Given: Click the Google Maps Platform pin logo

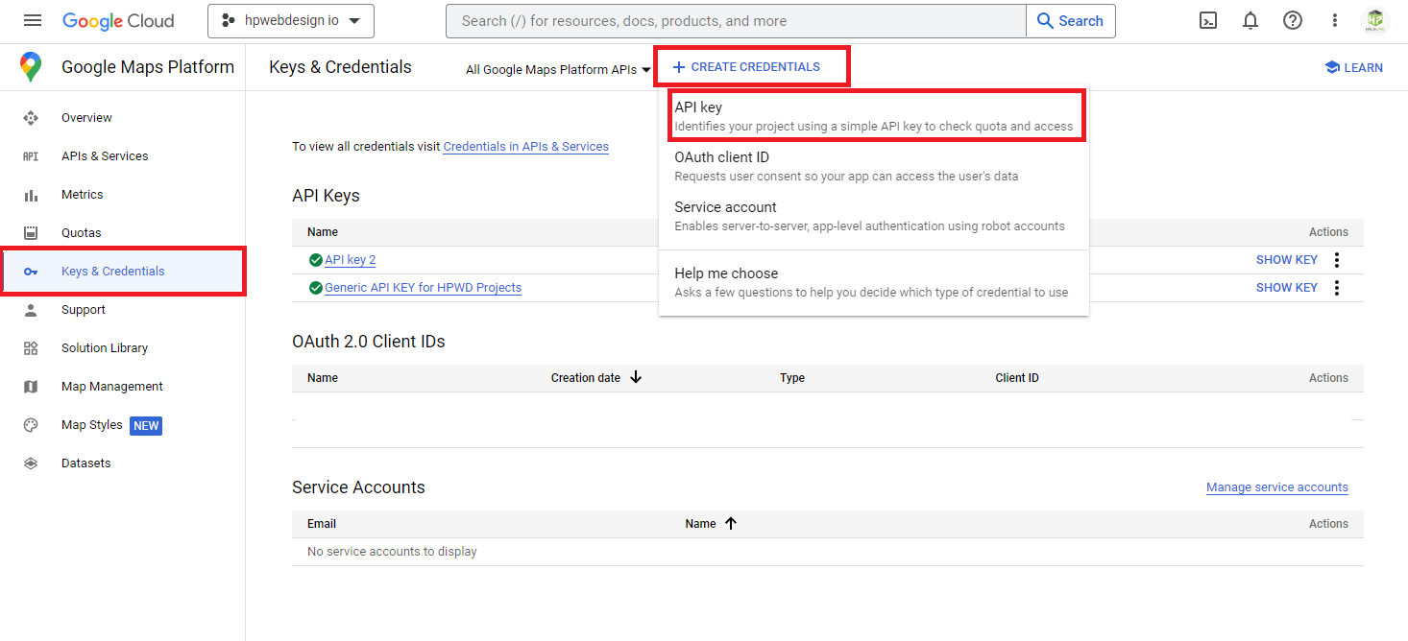Looking at the screenshot, I should [x=31, y=67].
